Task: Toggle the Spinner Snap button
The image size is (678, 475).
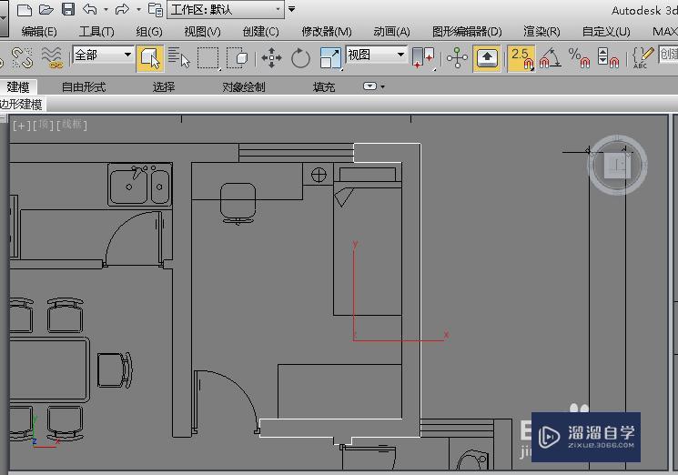Action: click(x=608, y=58)
